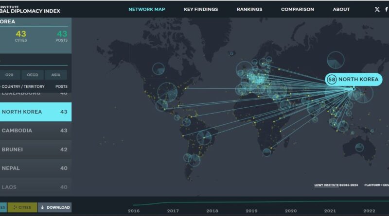Click the 58 count badge
This screenshot has height=216, width=389.
click(x=332, y=80)
